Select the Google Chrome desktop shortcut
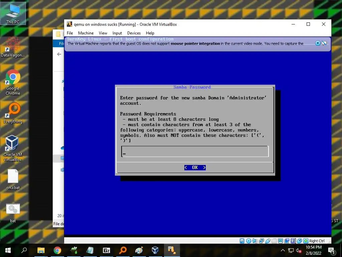This screenshot has height=257, width=342. tap(13, 83)
